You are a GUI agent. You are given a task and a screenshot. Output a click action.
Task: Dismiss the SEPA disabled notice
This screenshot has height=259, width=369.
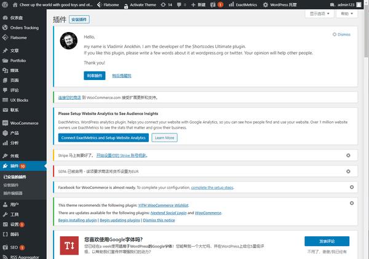(348, 172)
